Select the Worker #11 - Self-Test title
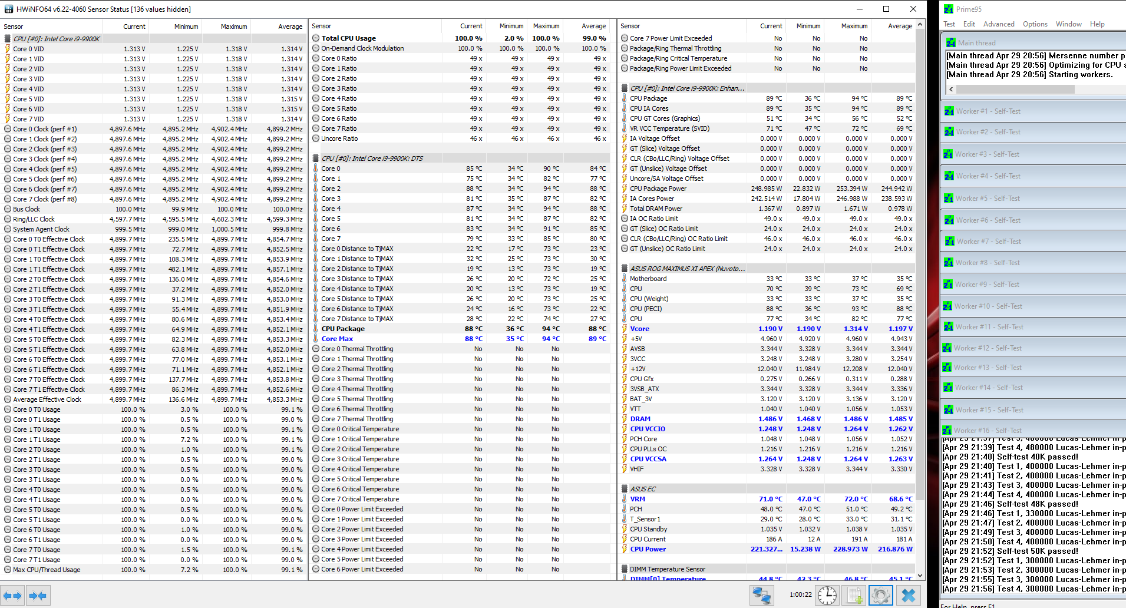This screenshot has height=608, width=1126. tap(990, 327)
